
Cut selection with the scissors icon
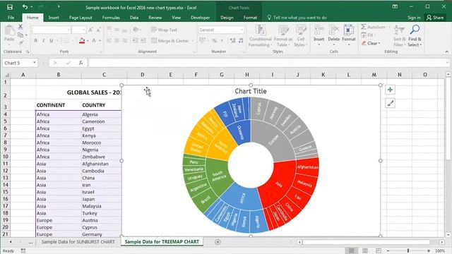click(20, 27)
